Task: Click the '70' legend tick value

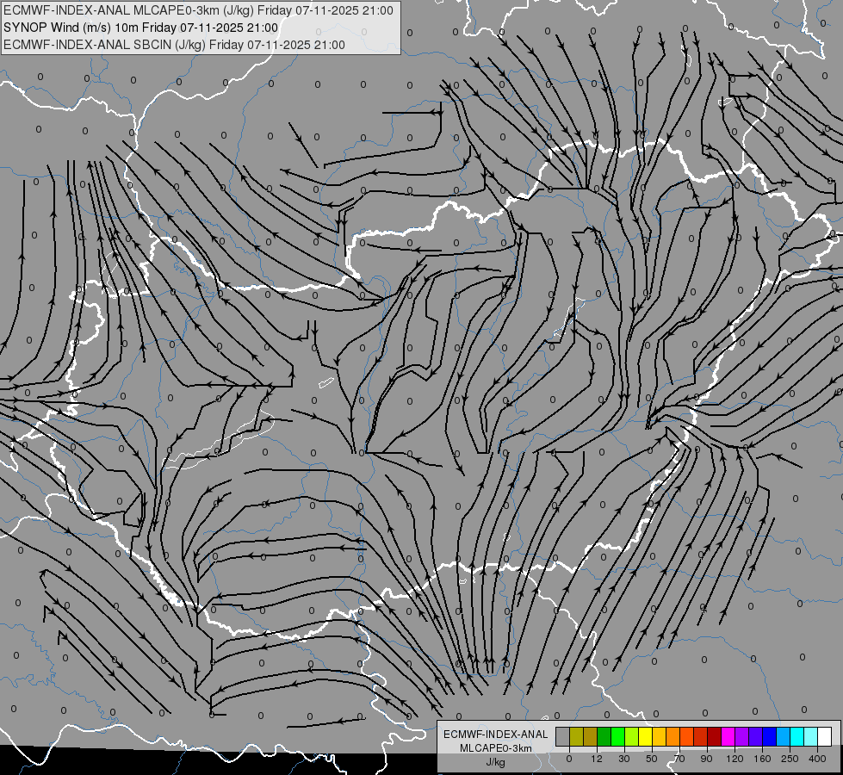Action: click(x=679, y=759)
